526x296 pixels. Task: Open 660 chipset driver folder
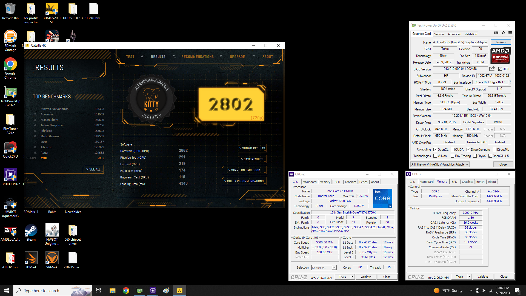click(73, 235)
